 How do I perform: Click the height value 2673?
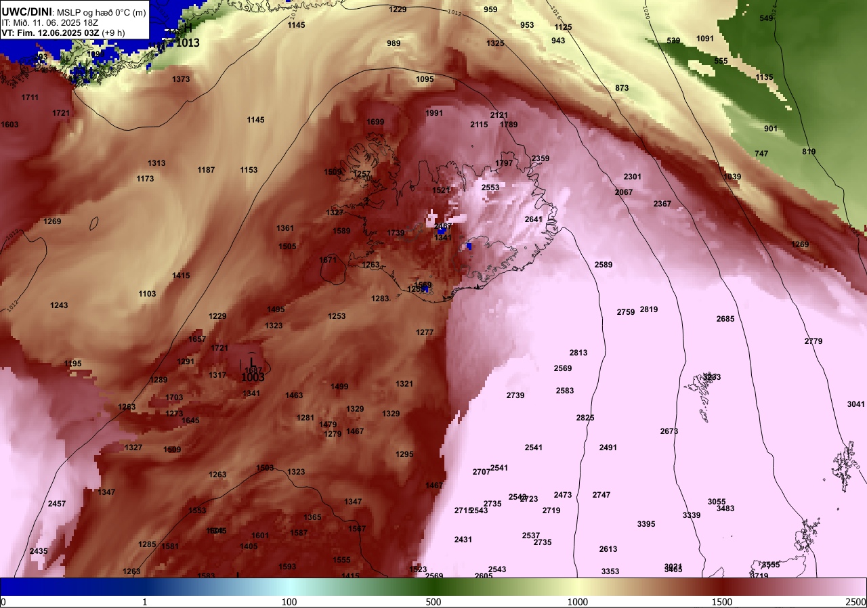(x=669, y=431)
